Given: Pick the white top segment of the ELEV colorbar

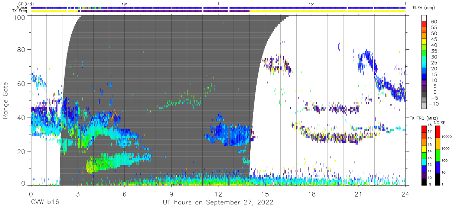Looking at the screenshot, I should [x=424, y=18].
